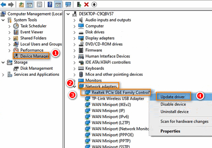Expand the Task Scheduler node arrow

coord(9,26)
